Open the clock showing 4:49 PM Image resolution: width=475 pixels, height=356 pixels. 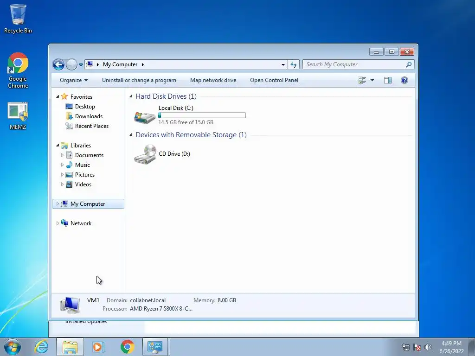pyautogui.click(x=451, y=347)
